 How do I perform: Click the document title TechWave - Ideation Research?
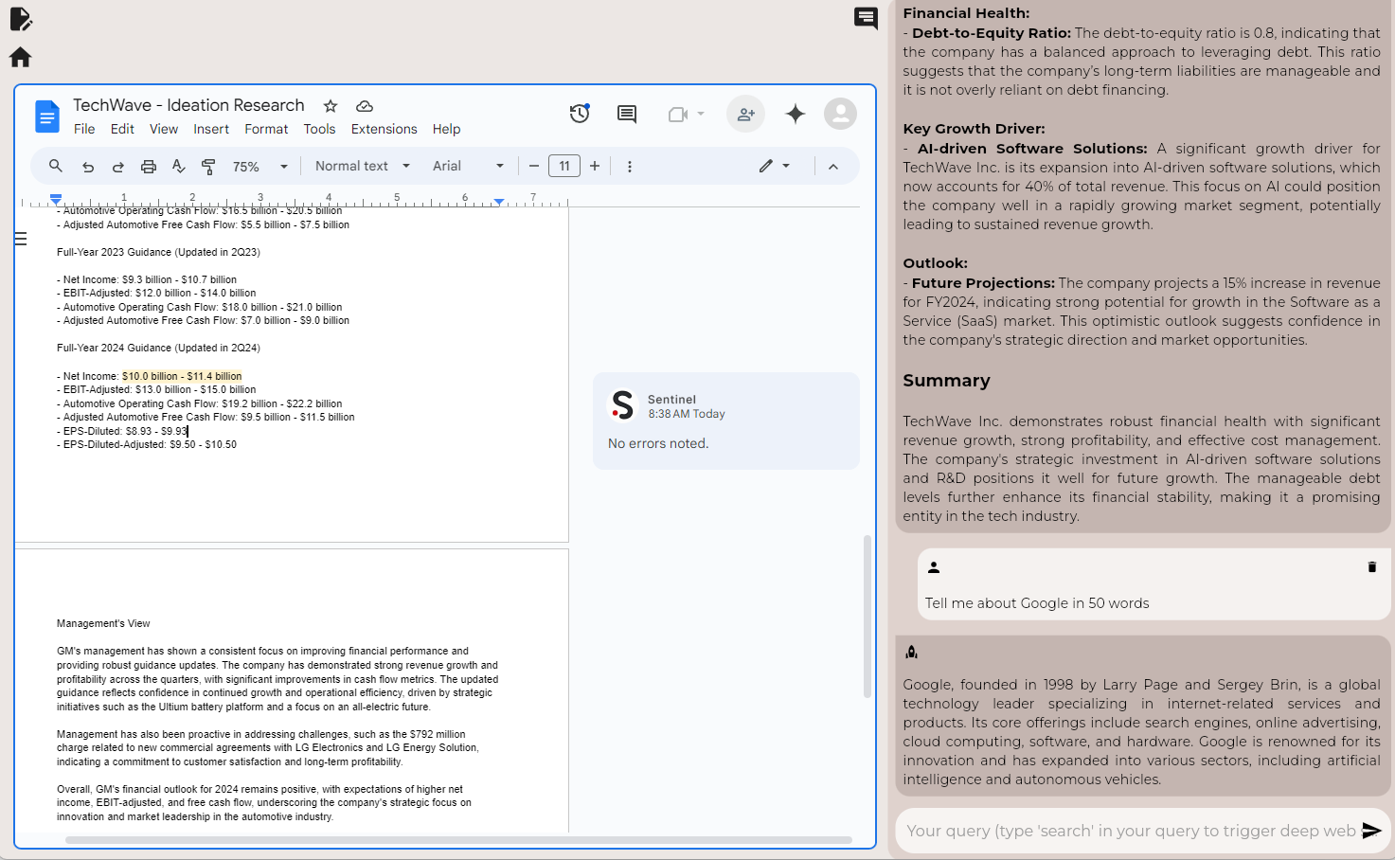point(188,105)
